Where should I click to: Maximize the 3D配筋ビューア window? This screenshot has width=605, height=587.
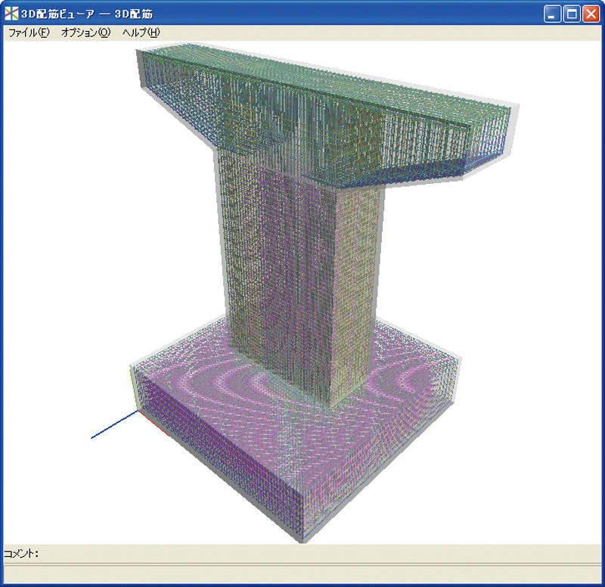572,14
